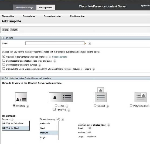Click the Small bit rate value 250
This screenshot has width=150, height=144.
tap(89, 128)
